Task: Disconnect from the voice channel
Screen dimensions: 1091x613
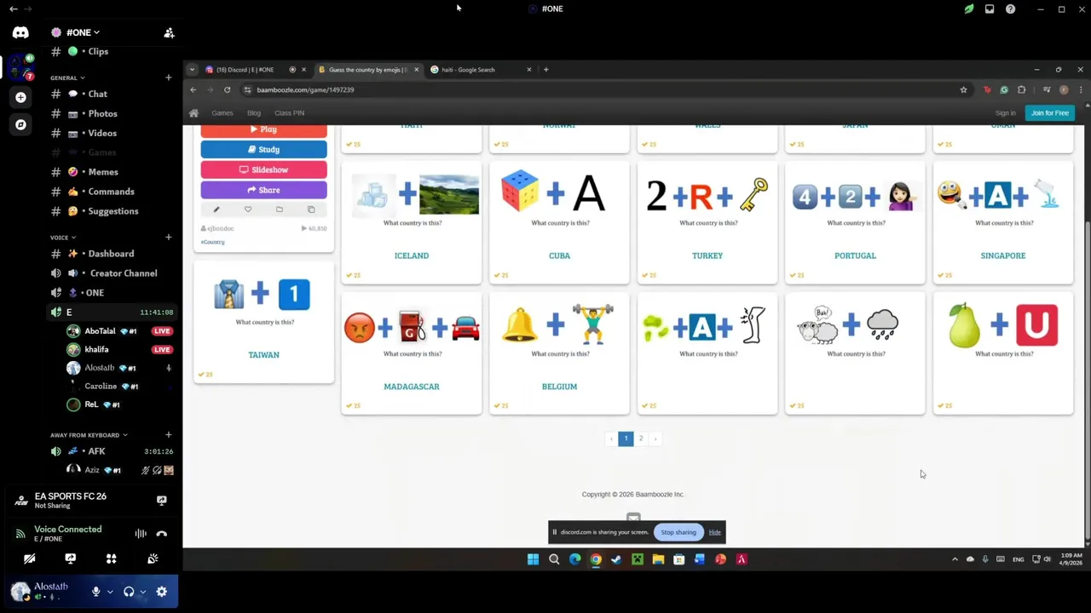Action: click(162, 534)
